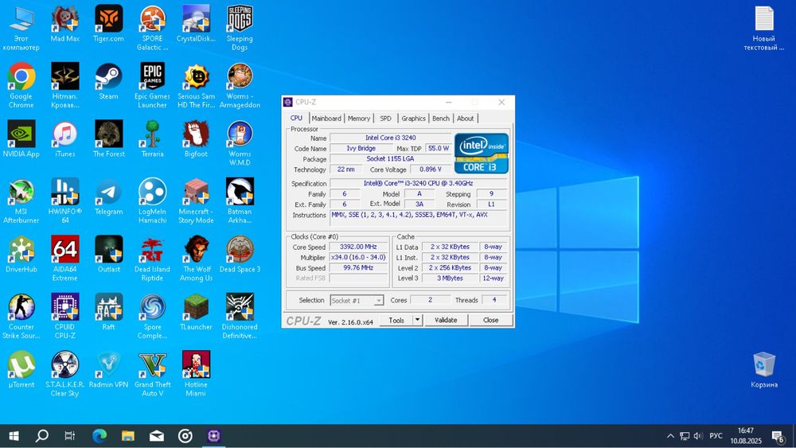Select the DriverHub desktop icon

(x=21, y=255)
